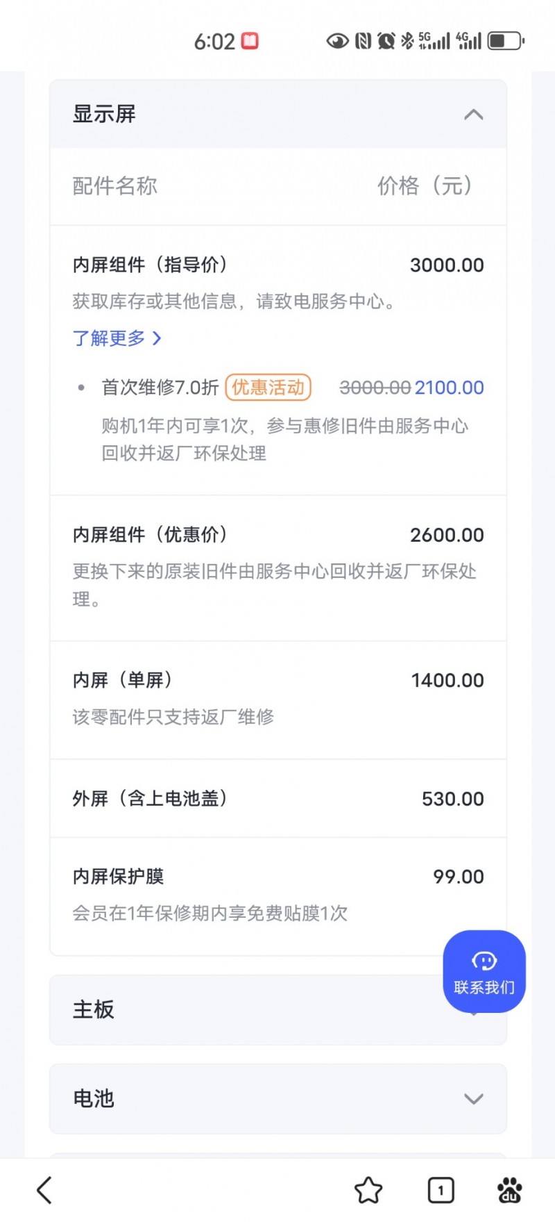Select the 内屏组件（优惠价） item
Image resolution: width=555 pixels, height=1222 pixels.
tap(150, 535)
